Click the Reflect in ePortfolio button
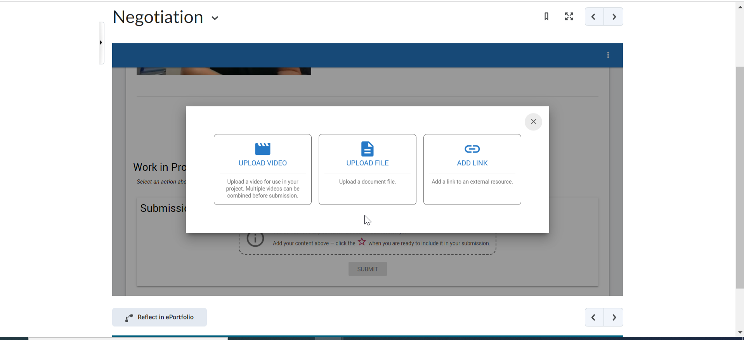744x340 pixels. [160, 317]
